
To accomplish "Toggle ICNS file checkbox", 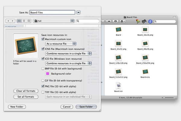I will coord(43,49).
